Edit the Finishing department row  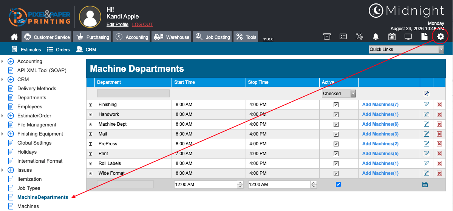coord(427,105)
